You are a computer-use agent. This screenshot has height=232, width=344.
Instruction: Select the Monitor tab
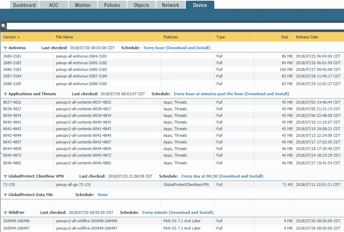pyautogui.click(x=83, y=5)
